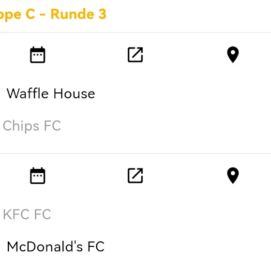Open external link for Waffle House match
271x271 pixels.
click(135, 55)
